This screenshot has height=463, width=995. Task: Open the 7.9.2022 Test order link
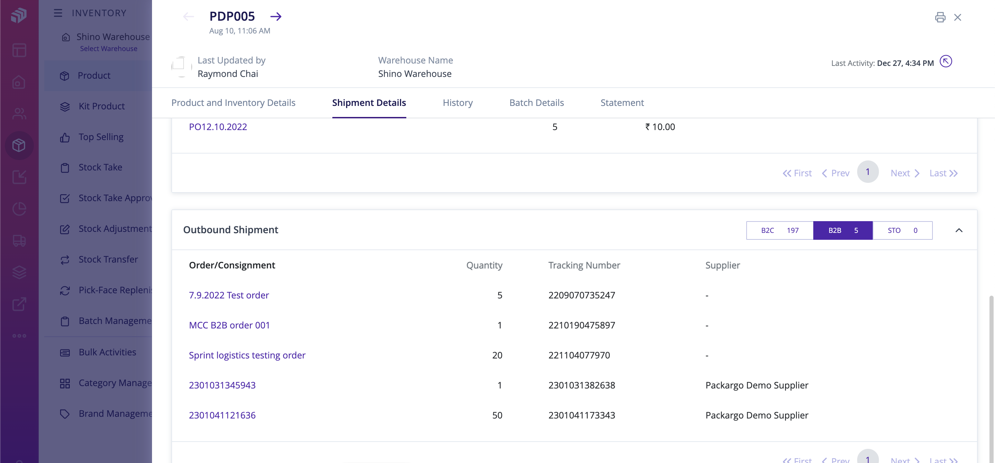(x=229, y=295)
